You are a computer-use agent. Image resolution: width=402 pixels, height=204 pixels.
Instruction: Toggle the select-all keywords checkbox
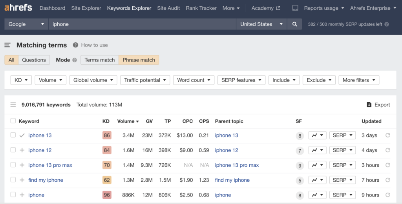click(13, 121)
